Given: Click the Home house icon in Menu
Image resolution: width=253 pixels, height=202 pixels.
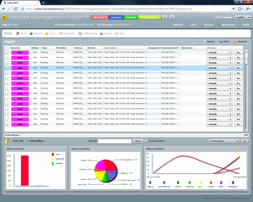Looking at the screenshot, I should click(18, 33).
